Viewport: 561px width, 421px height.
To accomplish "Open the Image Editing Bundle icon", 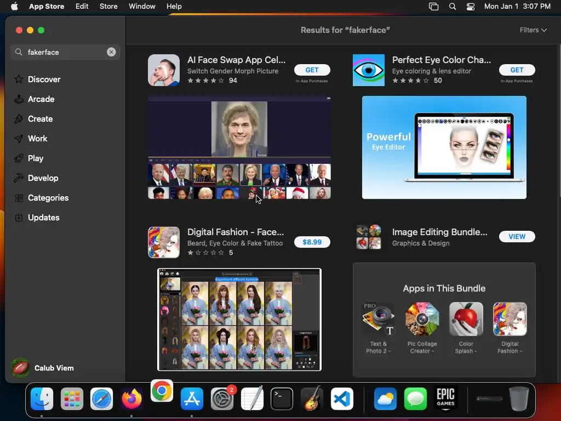I will (369, 237).
